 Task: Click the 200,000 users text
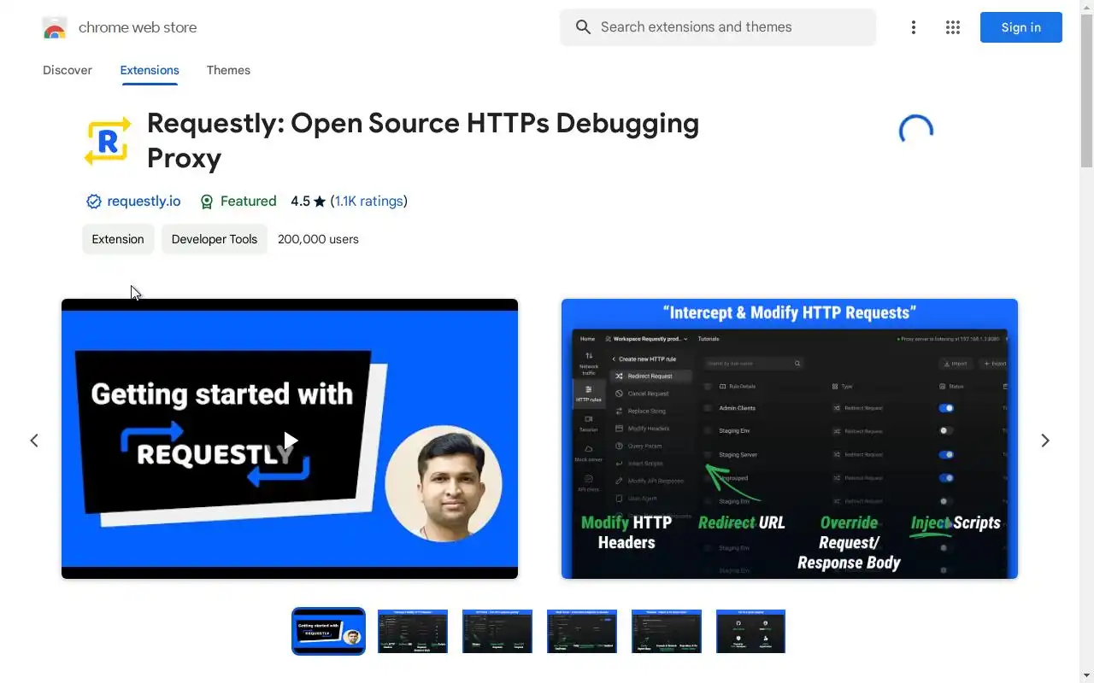tap(318, 239)
